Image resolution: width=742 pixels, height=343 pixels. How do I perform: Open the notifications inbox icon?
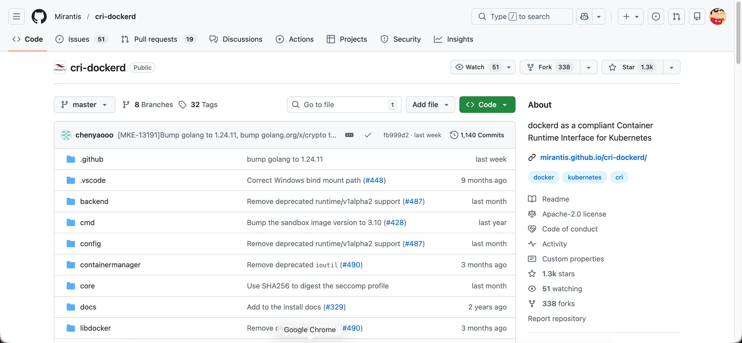point(697,16)
